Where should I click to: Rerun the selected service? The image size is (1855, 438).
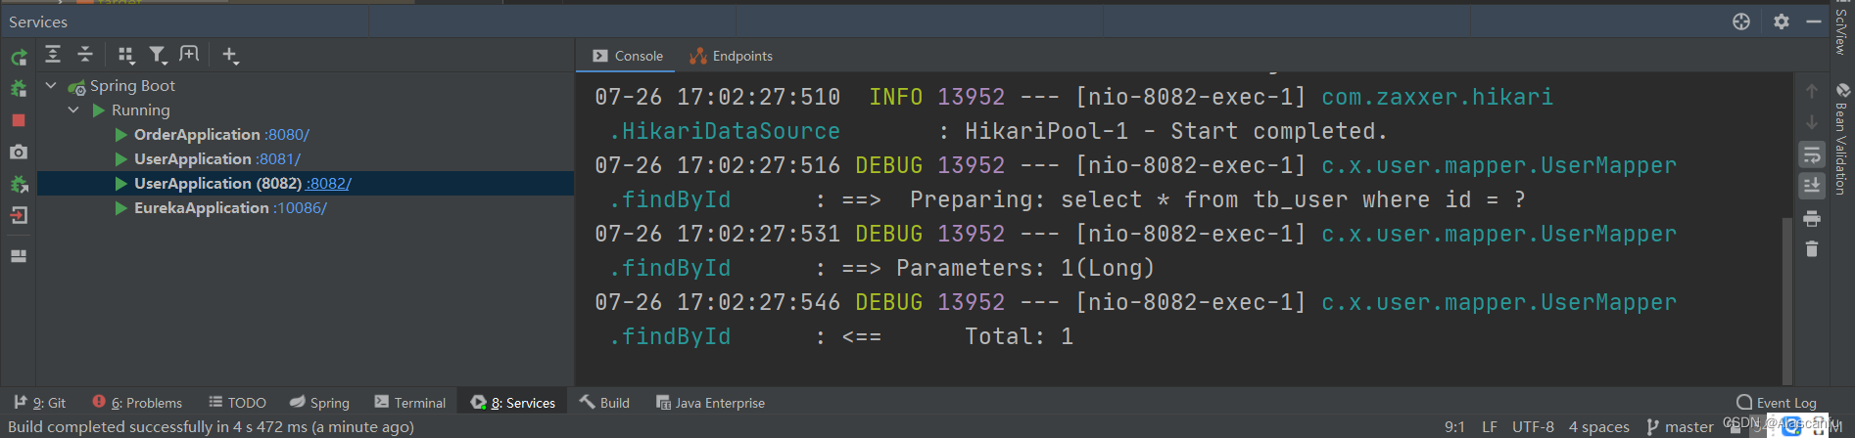coord(19,58)
